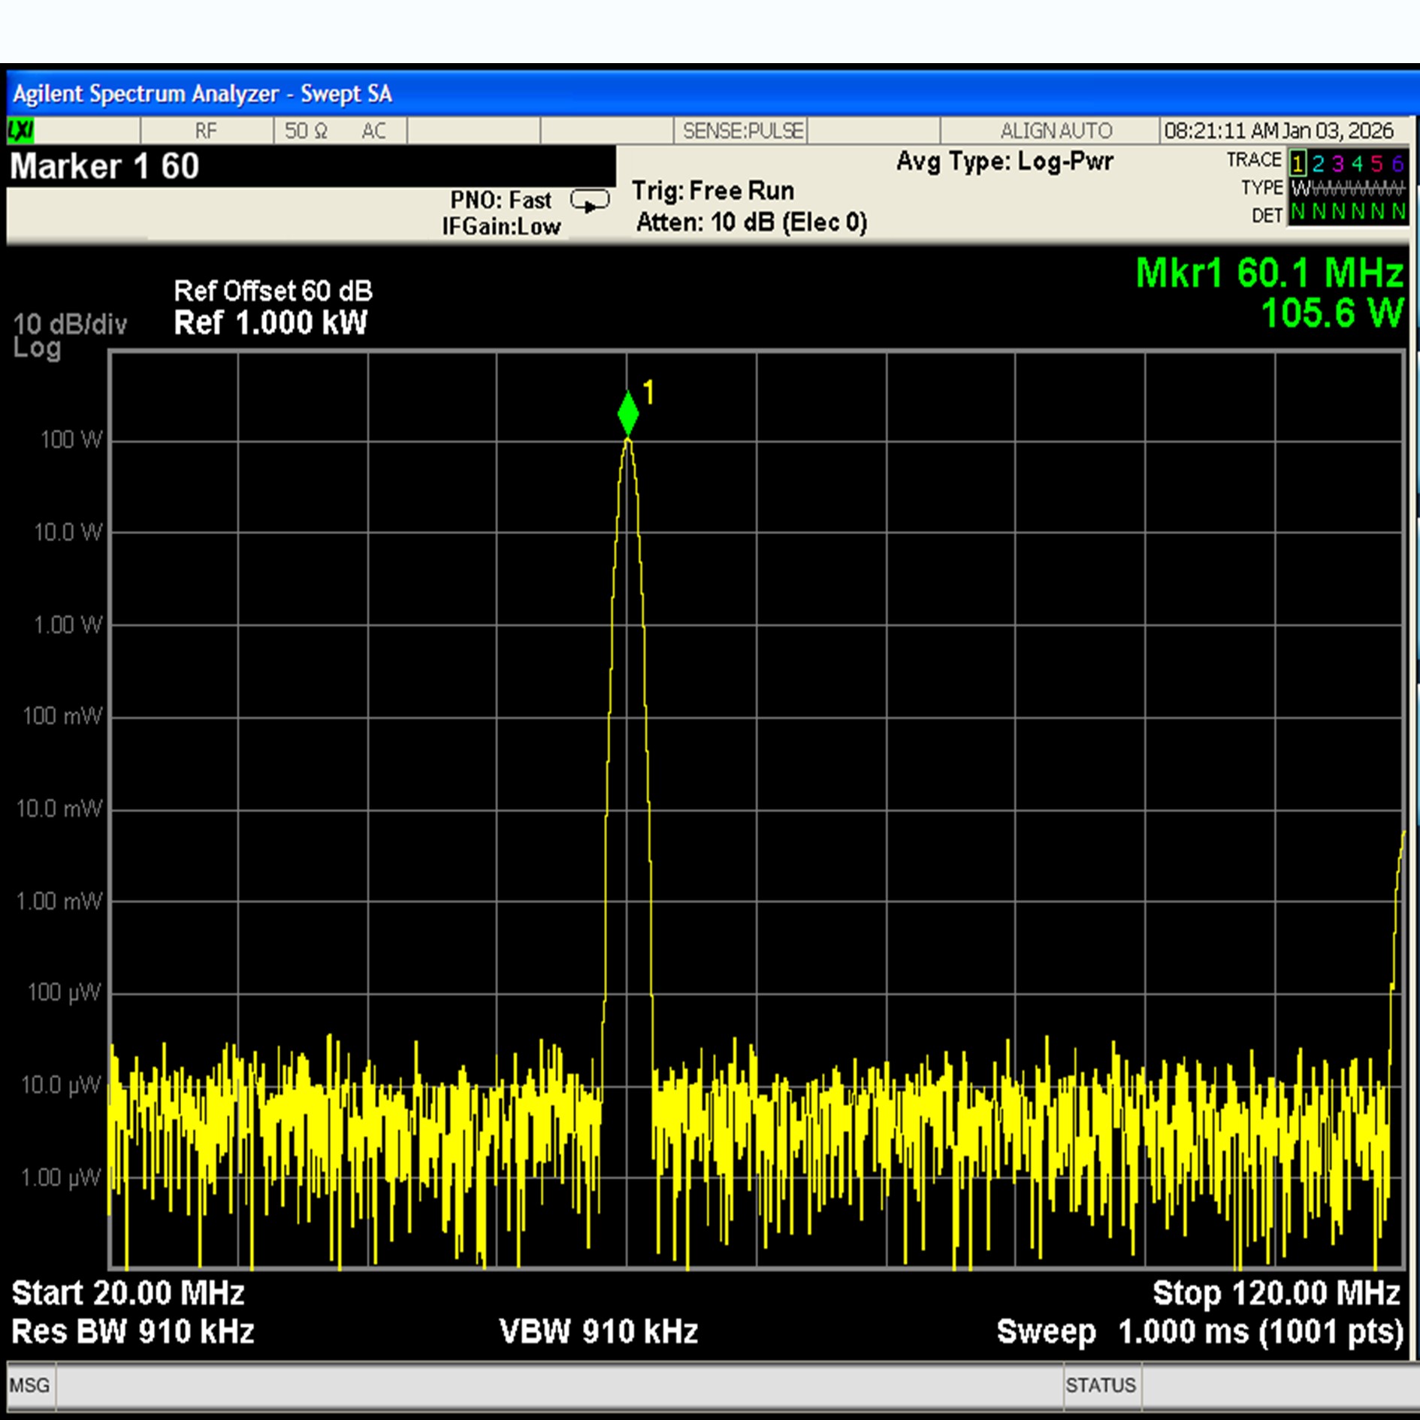Click the date and time display
Screen dimensions: 1420x1420
pyautogui.click(x=1279, y=131)
